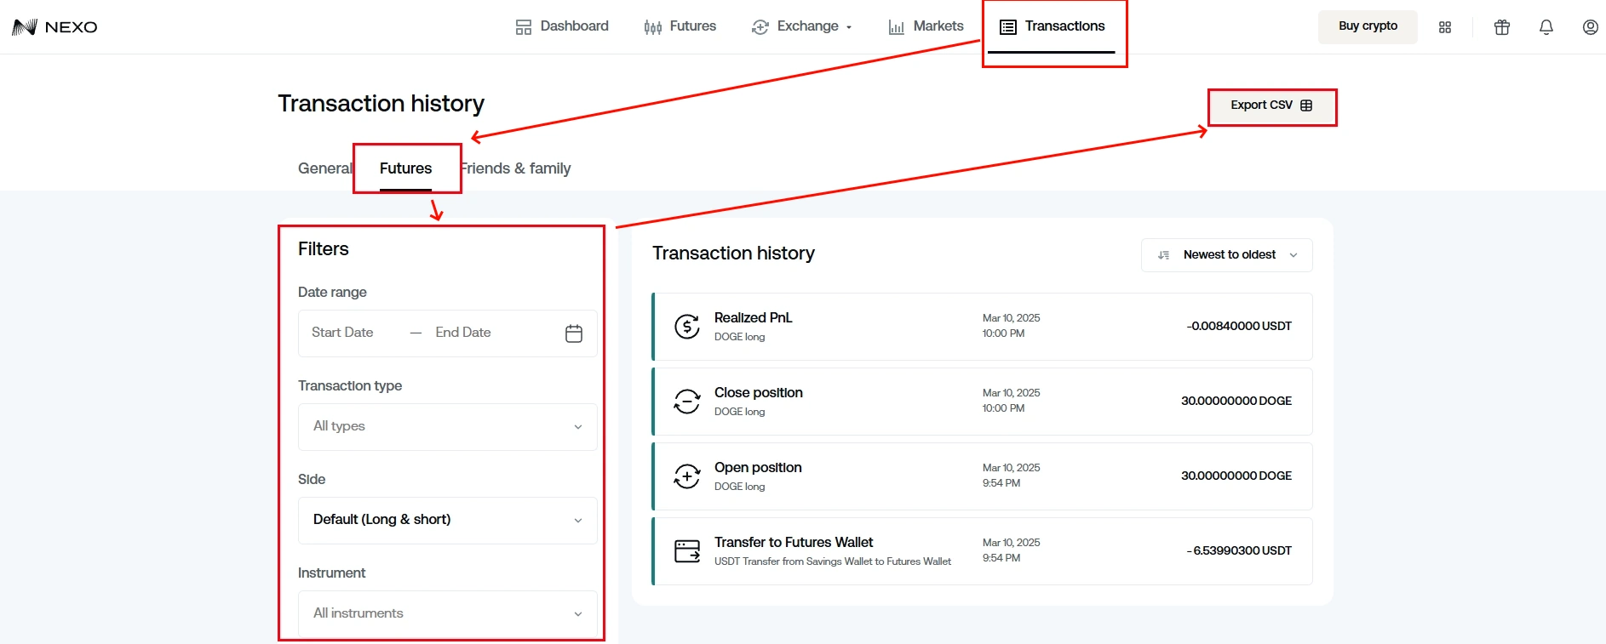1606x644 pixels.
Task: Open the Dashboard menu item
Action: click(x=562, y=26)
